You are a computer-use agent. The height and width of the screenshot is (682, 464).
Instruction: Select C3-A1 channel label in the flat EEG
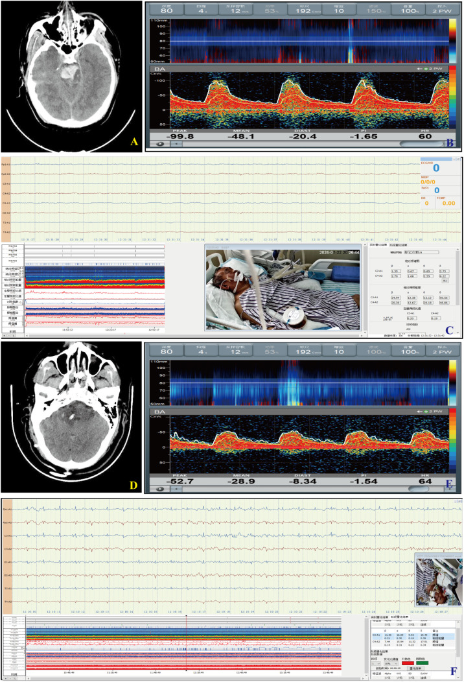coord(6,183)
